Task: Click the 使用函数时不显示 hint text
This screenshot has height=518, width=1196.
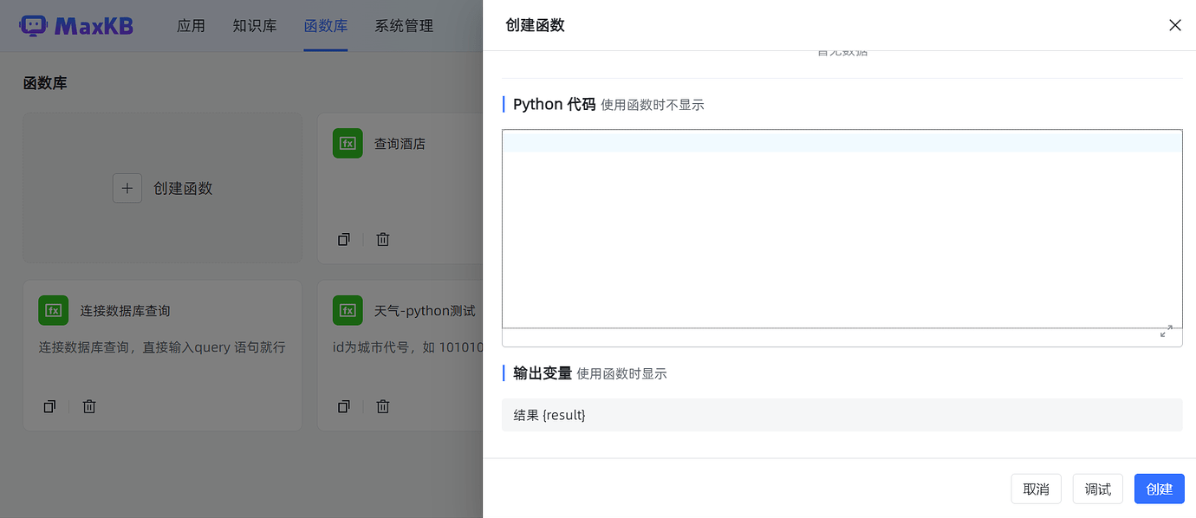Action: tap(653, 105)
